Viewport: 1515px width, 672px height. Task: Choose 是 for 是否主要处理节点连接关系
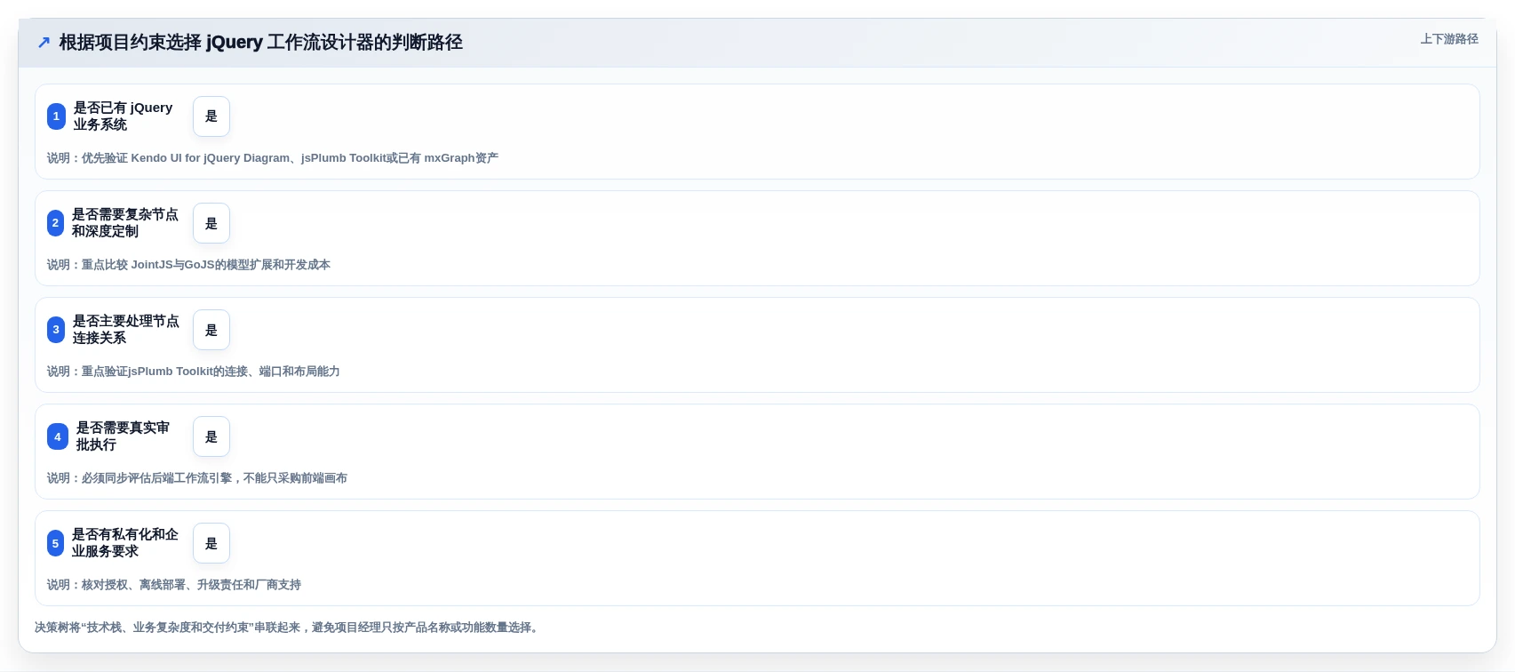pyautogui.click(x=211, y=330)
